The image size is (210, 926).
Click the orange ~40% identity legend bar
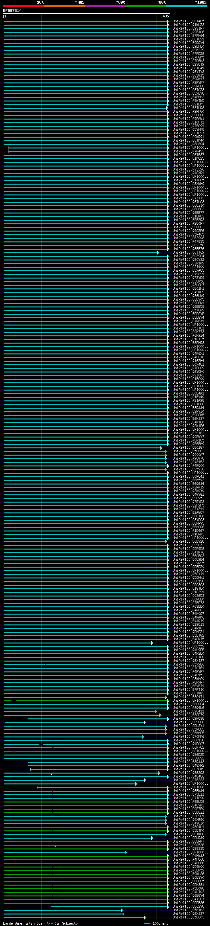64,6
